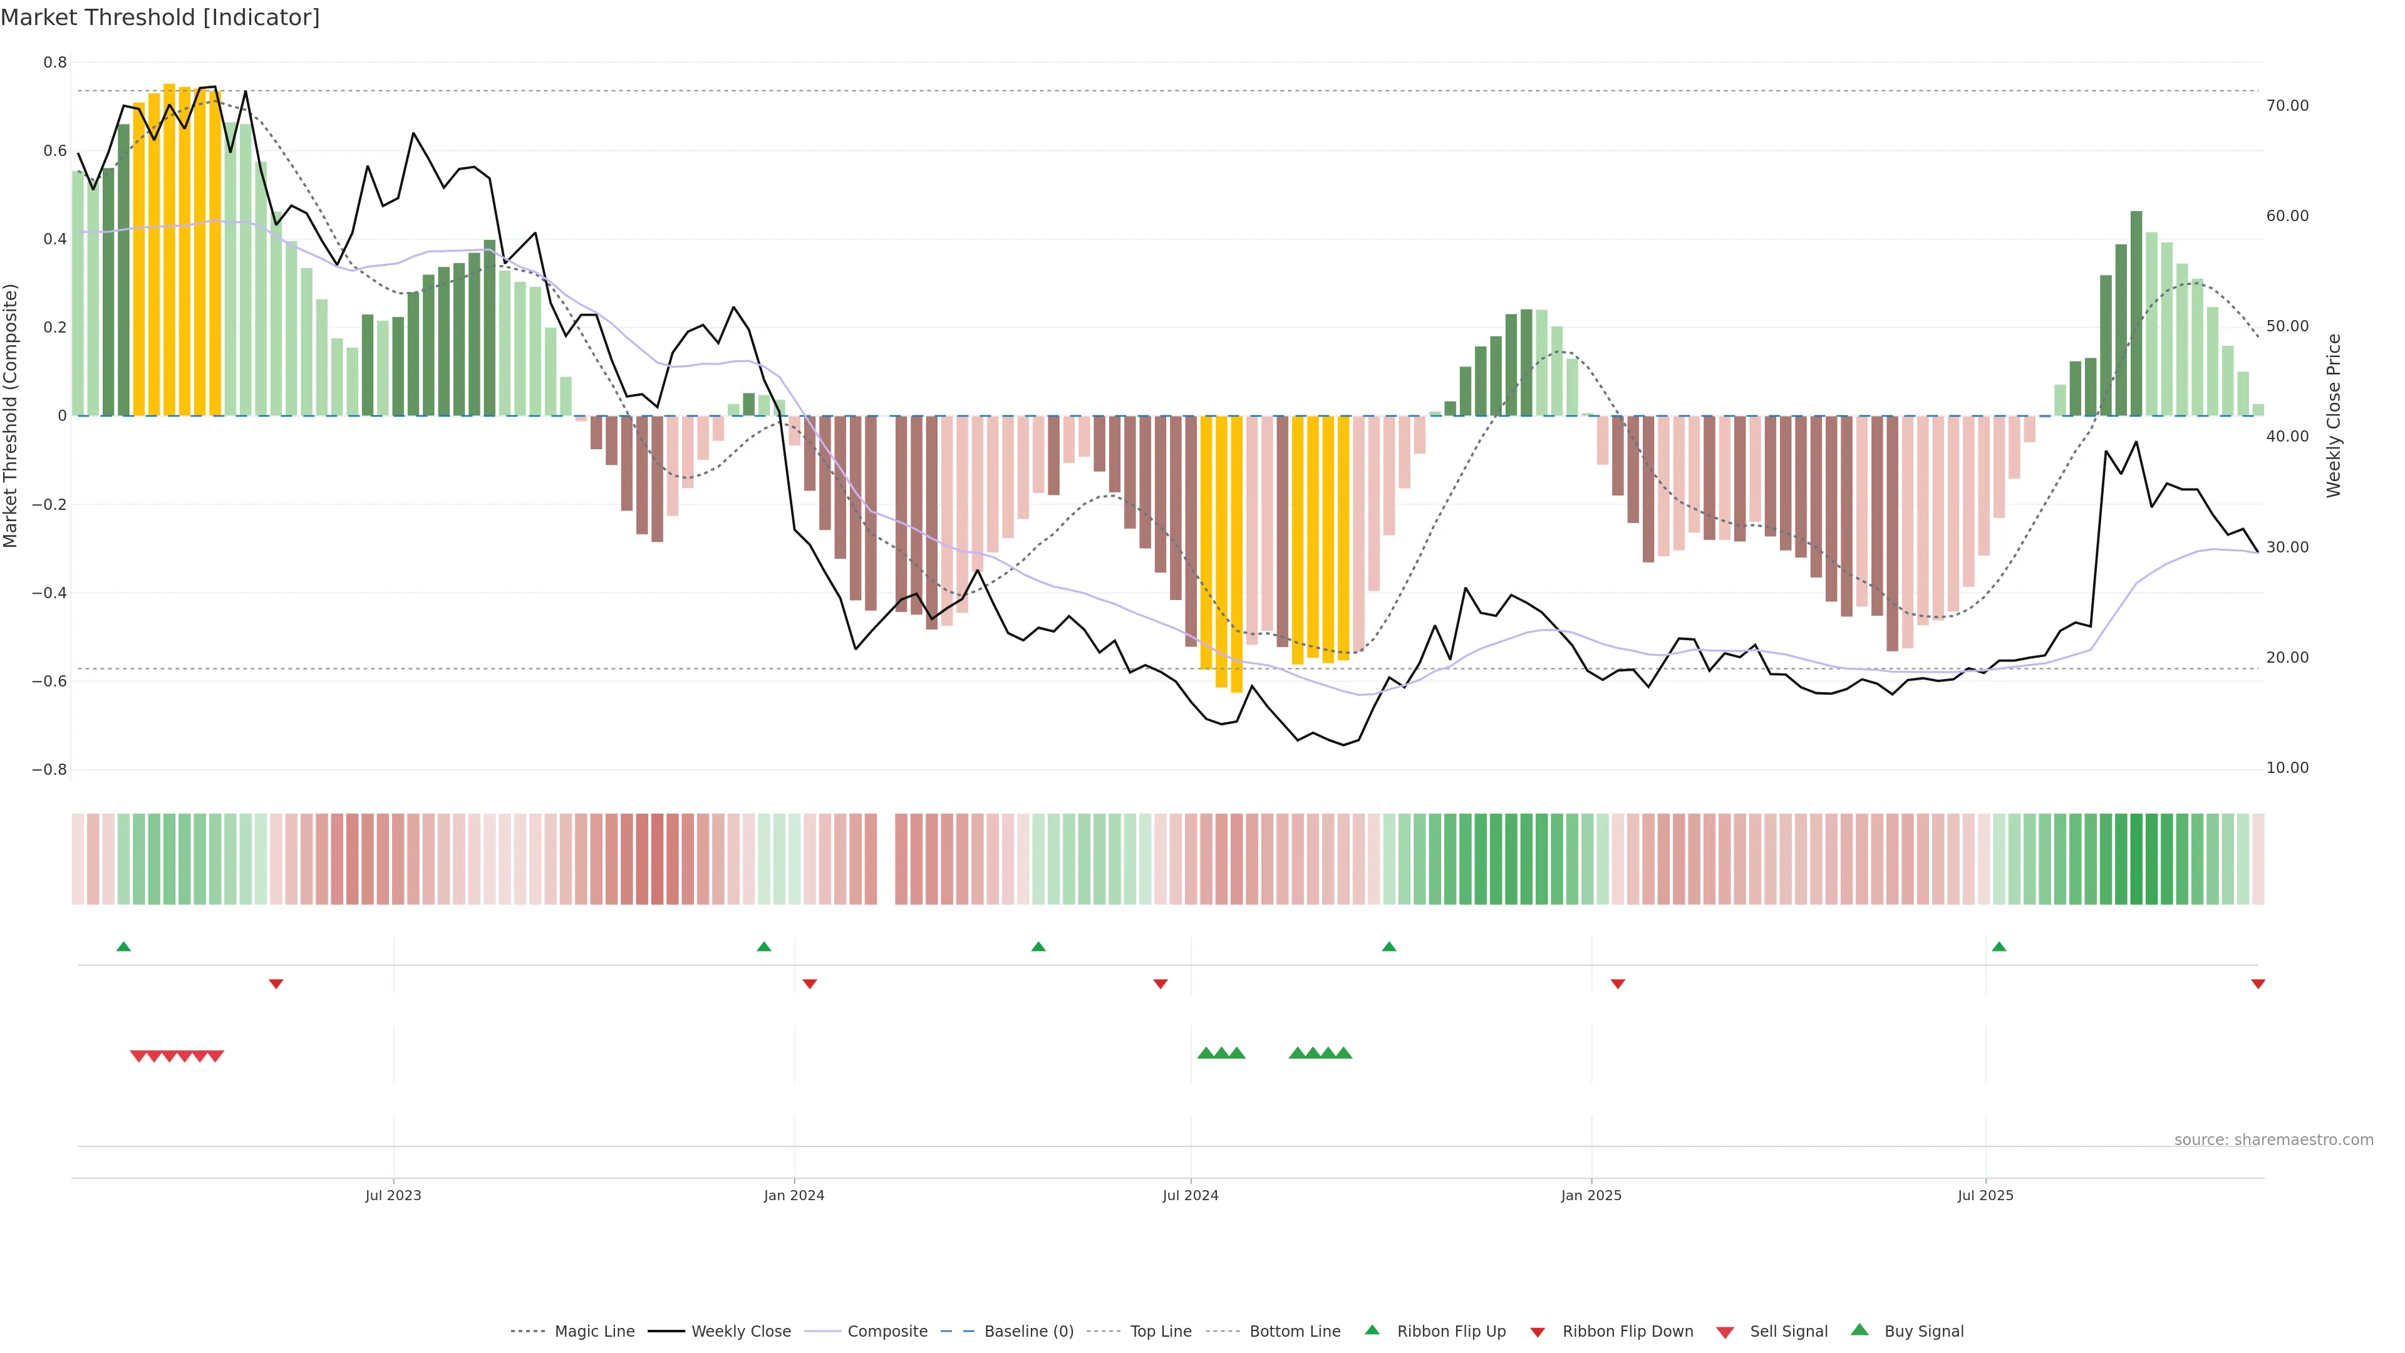Screen dimensions: 2405x1353
Task: Click the Ribbon Flip Down legend icon
Action: [1537, 1332]
